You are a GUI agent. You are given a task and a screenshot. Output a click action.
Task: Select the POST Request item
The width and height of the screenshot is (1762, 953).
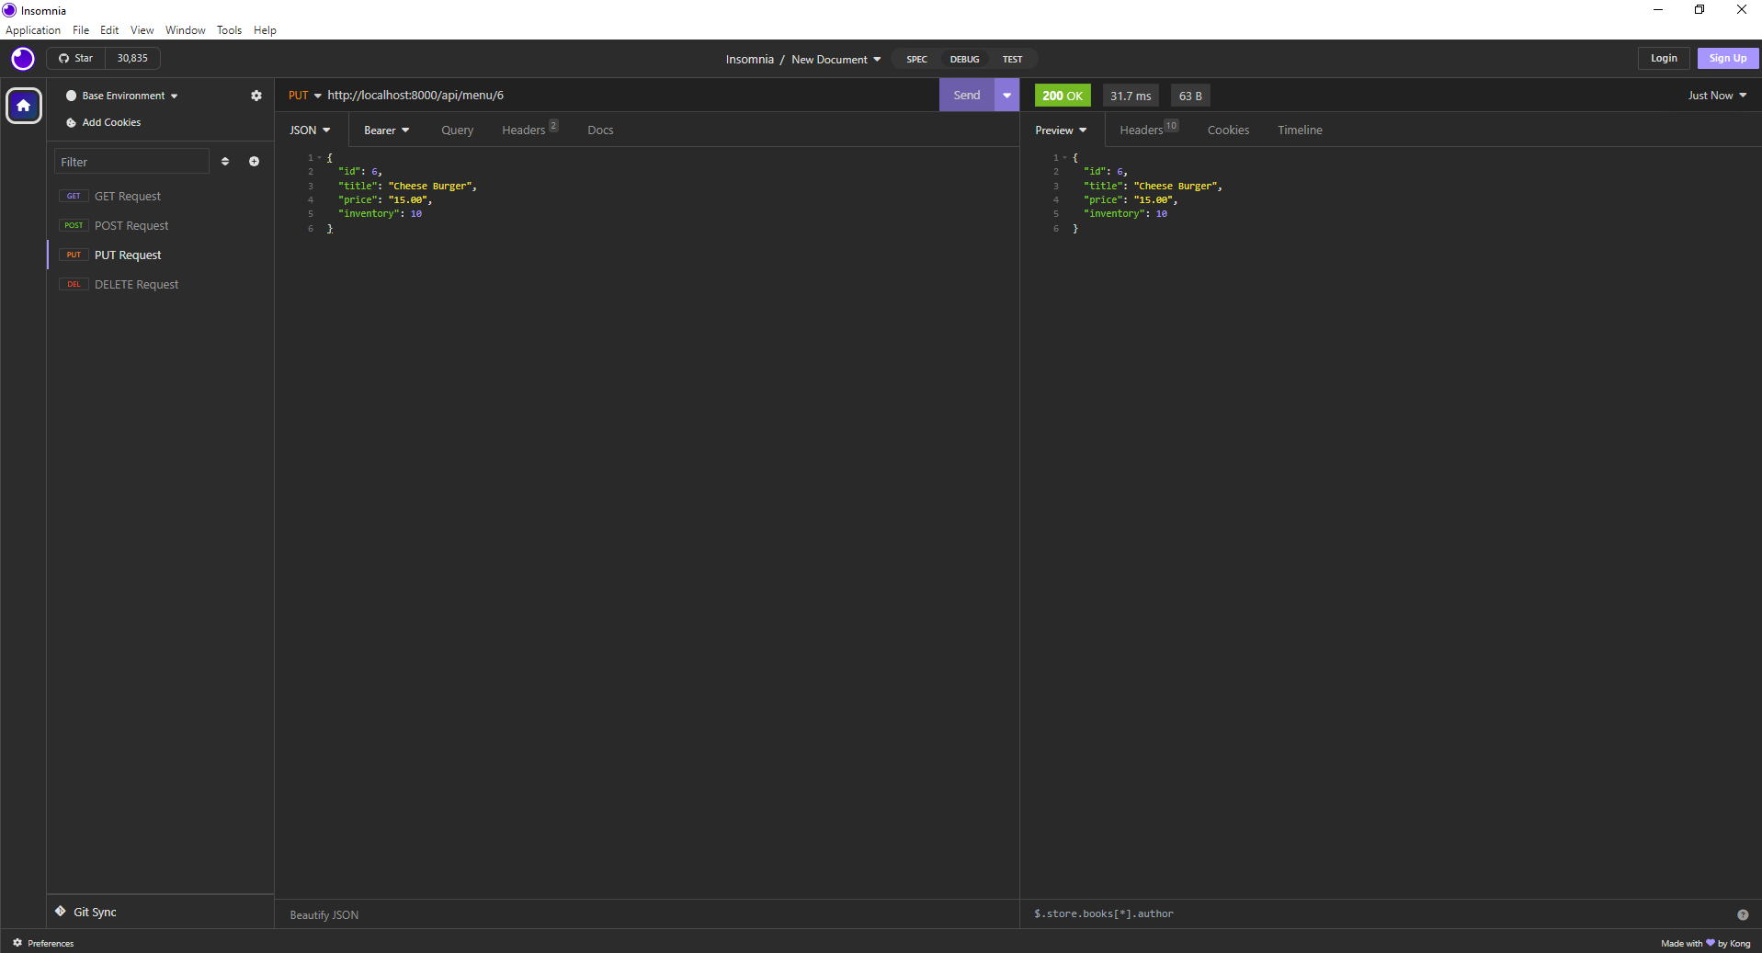tap(160, 225)
